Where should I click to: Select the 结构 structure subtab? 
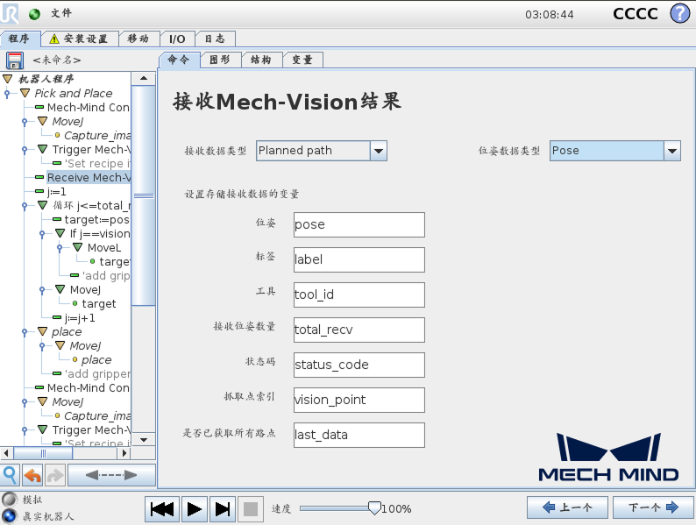[261, 60]
